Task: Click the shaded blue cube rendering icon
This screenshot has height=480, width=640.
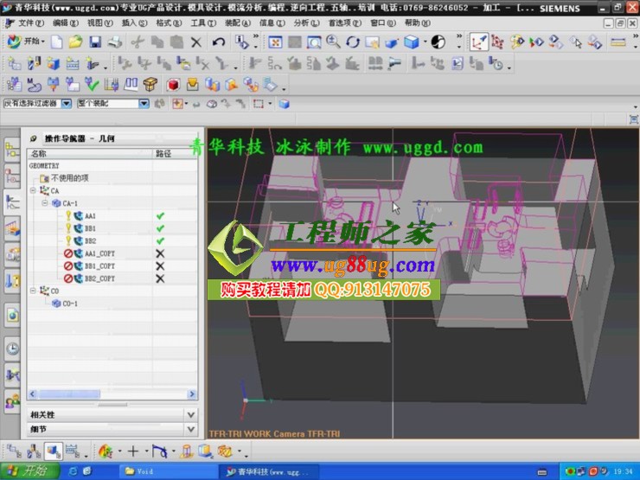Action: (412, 42)
